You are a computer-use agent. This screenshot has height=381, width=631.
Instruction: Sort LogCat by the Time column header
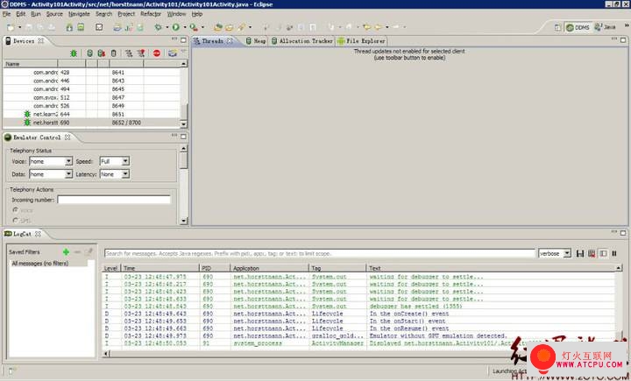pos(160,268)
